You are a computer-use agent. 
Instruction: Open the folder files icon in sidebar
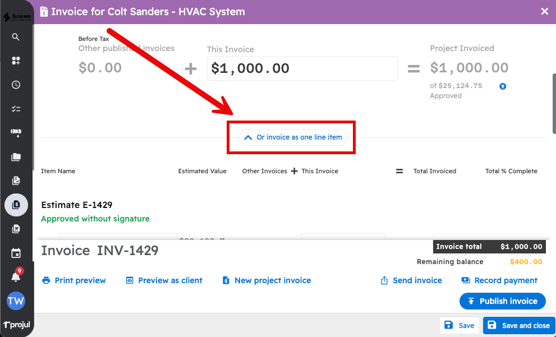16,157
